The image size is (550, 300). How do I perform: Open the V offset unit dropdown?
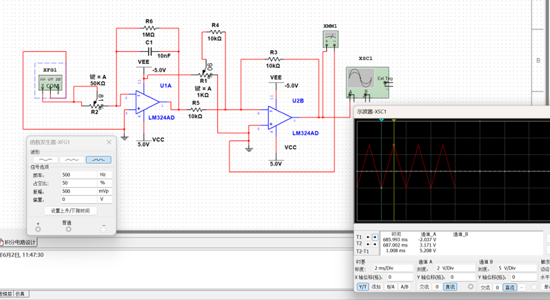point(104,199)
